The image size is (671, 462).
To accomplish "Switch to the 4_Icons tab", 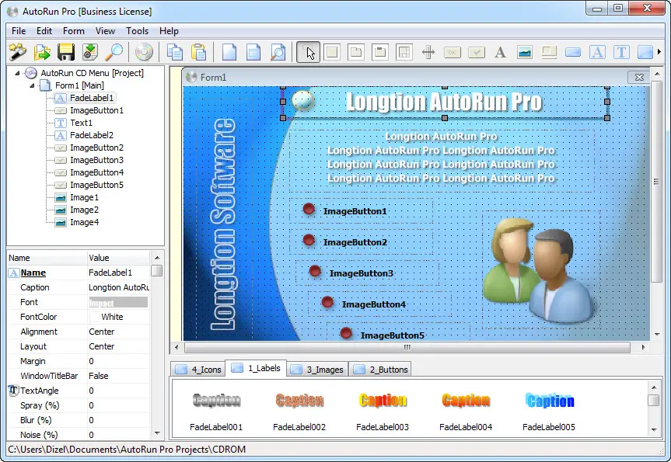I will [198, 370].
